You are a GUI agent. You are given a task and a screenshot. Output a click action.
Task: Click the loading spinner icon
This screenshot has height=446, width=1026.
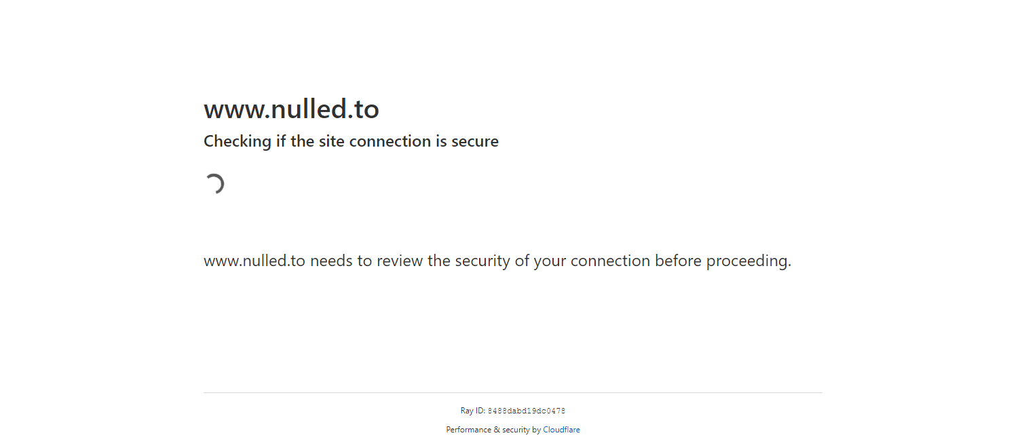coord(214,183)
